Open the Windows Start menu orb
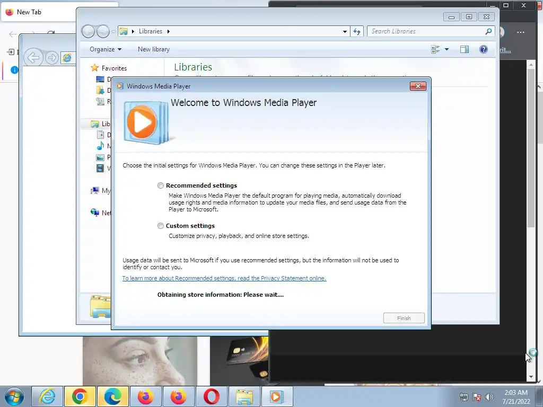The width and height of the screenshot is (543, 407). tap(14, 396)
